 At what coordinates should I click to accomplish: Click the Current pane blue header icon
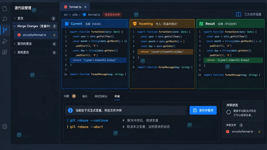67,24
